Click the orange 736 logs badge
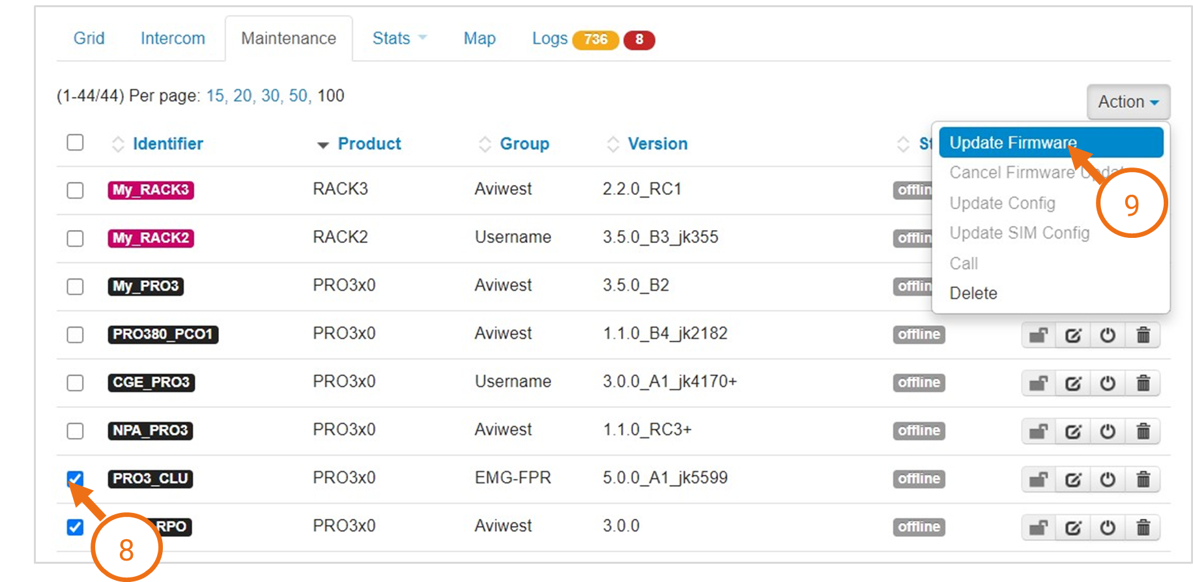This screenshot has width=1193, height=582. click(x=595, y=40)
